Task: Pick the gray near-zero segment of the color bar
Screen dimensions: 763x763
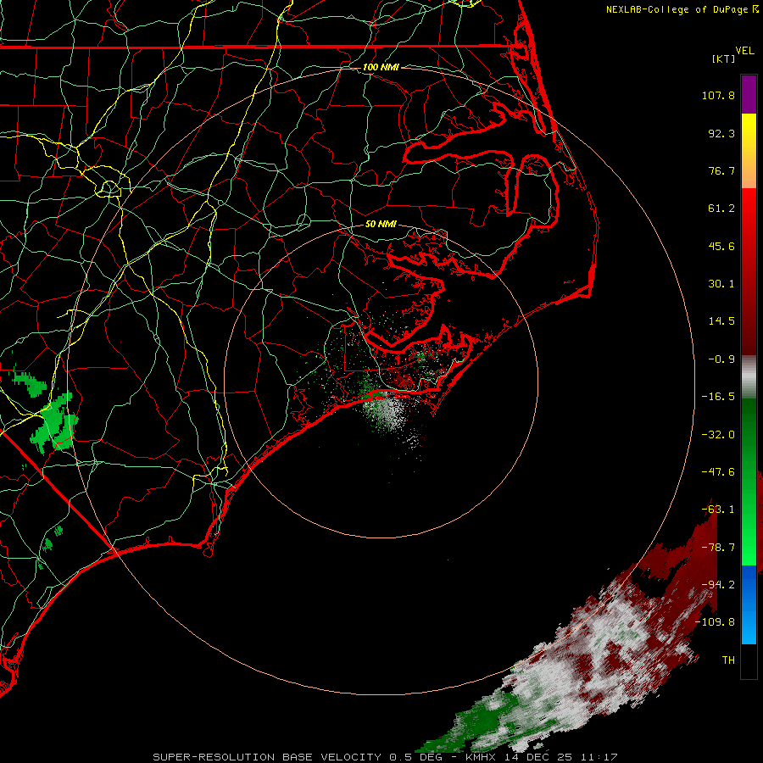Action: tap(749, 376)
